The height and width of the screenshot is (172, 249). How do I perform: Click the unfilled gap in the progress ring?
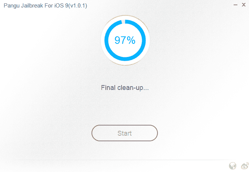123,22
